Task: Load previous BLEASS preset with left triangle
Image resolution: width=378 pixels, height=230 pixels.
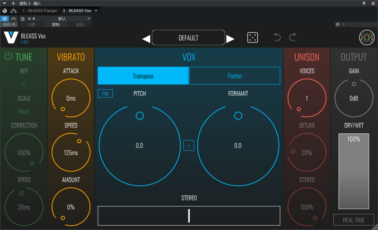Action: click(146, 39)
